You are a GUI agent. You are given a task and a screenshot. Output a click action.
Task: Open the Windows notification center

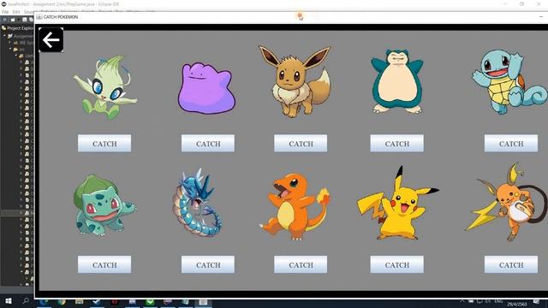(537, 301)
